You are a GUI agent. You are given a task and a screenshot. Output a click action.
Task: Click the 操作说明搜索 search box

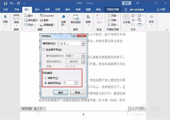(137, 10)
